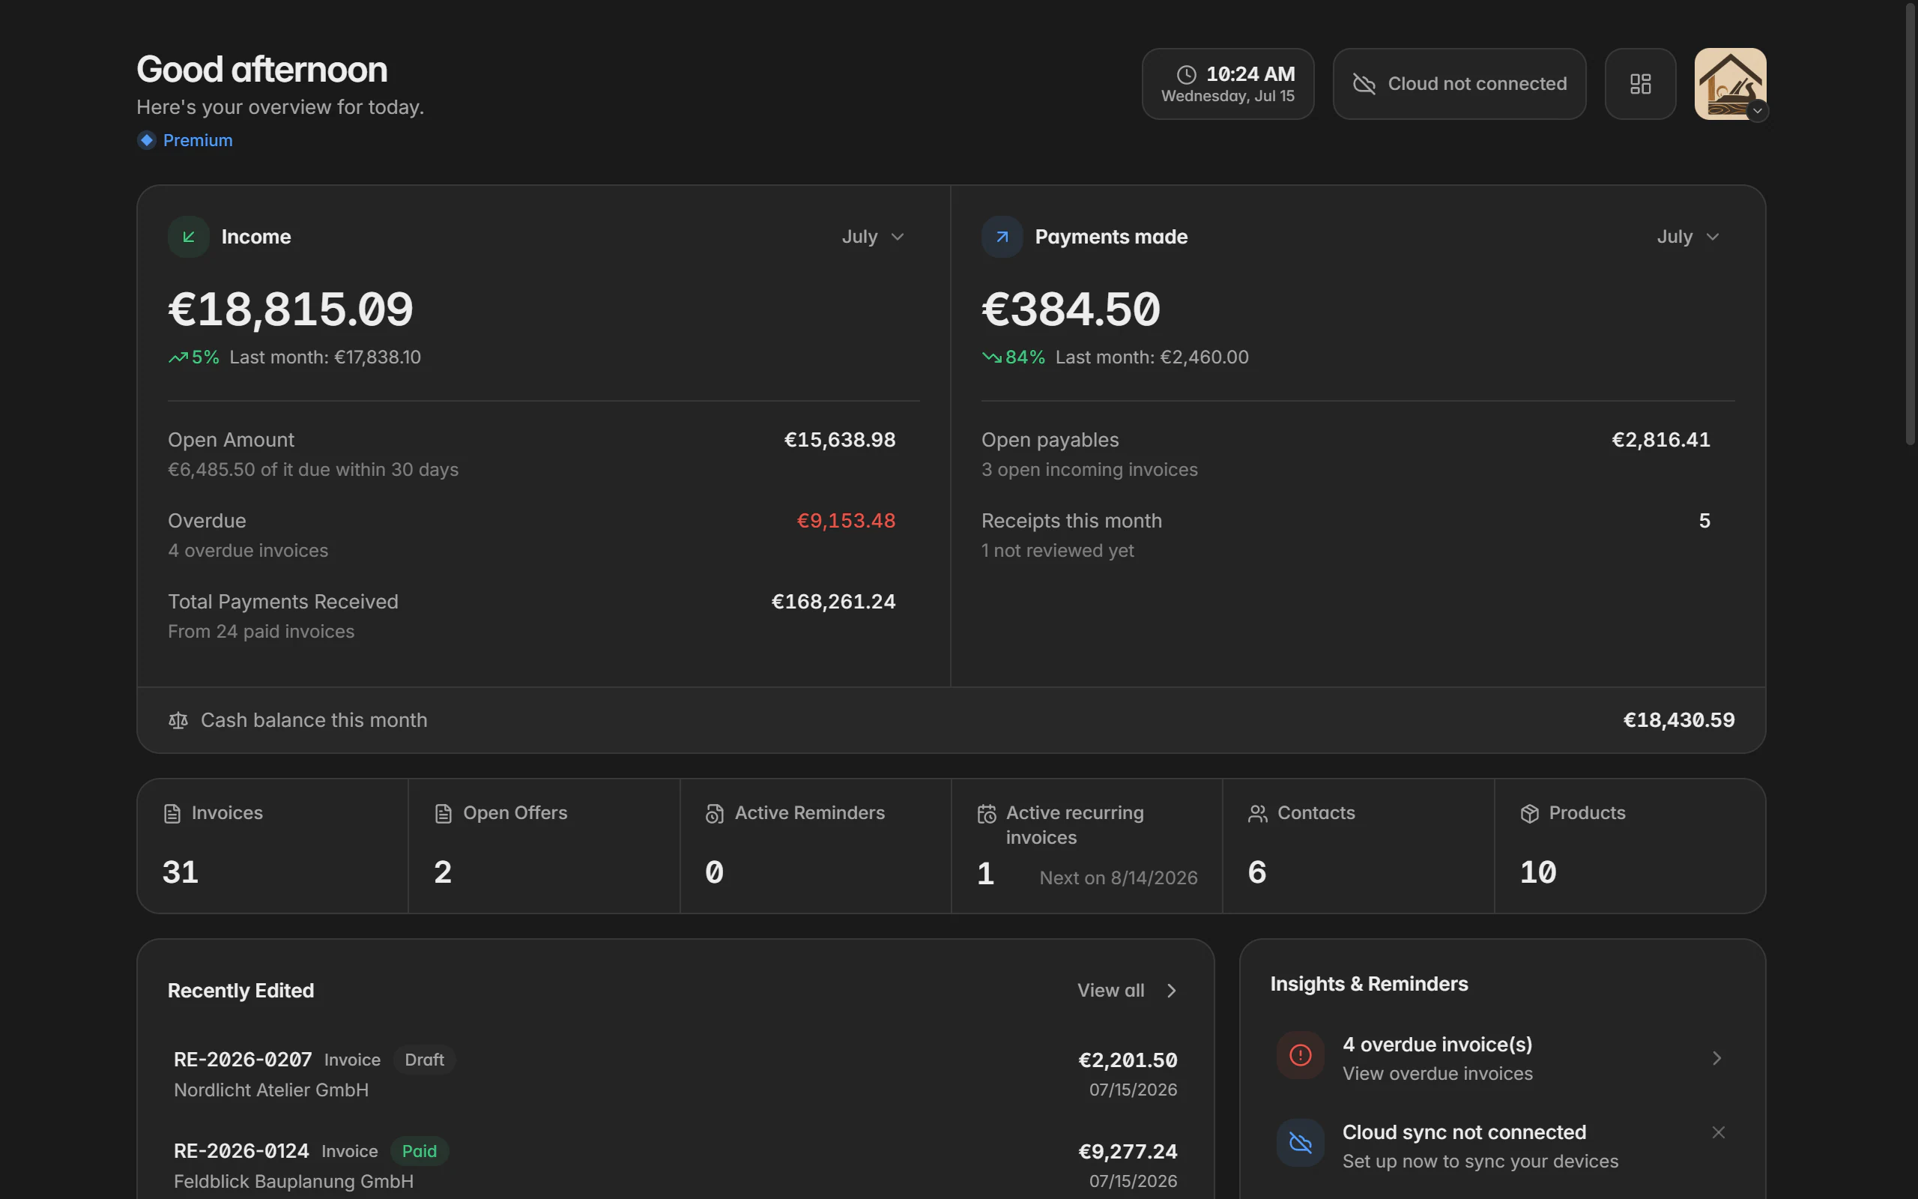Image resolution: width=1918 pixels, height=1199 pixels.
Task: Click 4 overdue invoices subtext
Action: tap(248, 551)
